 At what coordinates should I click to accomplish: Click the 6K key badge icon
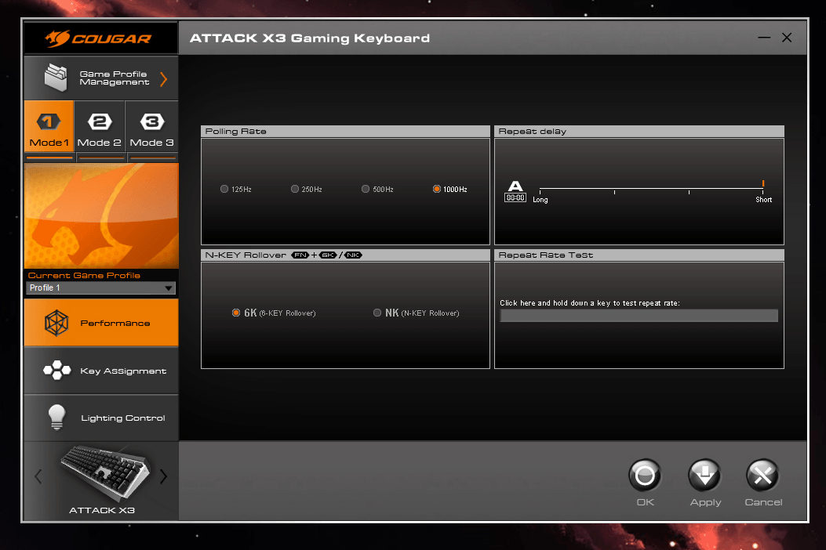(x=328, y=255)
